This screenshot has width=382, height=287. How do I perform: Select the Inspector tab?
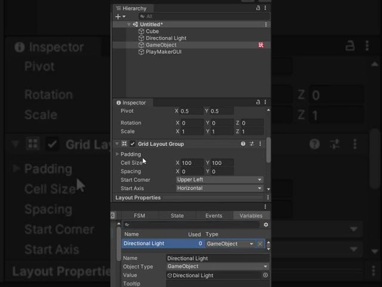133,103
